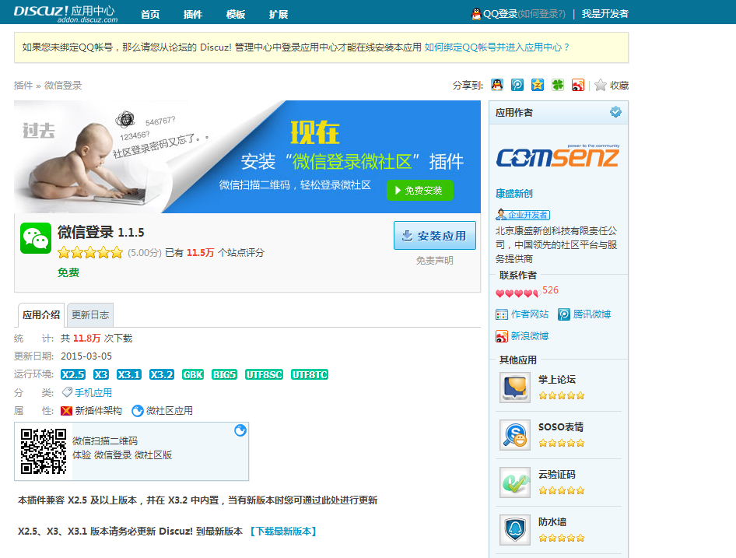This screenshot has height=558, width=736.
Task: Click the Discuz! 应用中心 logo
Action: click(65, 13)
